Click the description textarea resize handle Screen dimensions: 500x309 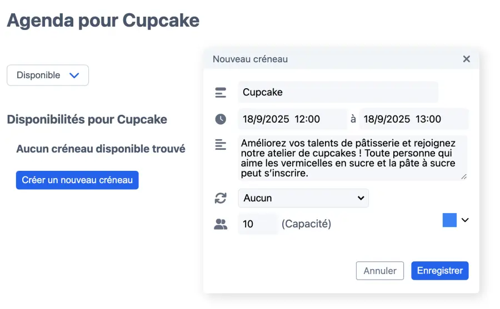point(464,176)
